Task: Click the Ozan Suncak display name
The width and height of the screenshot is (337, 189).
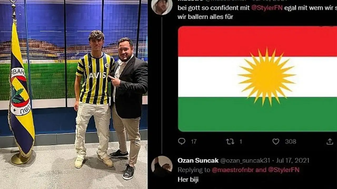Action: (198, 160)
